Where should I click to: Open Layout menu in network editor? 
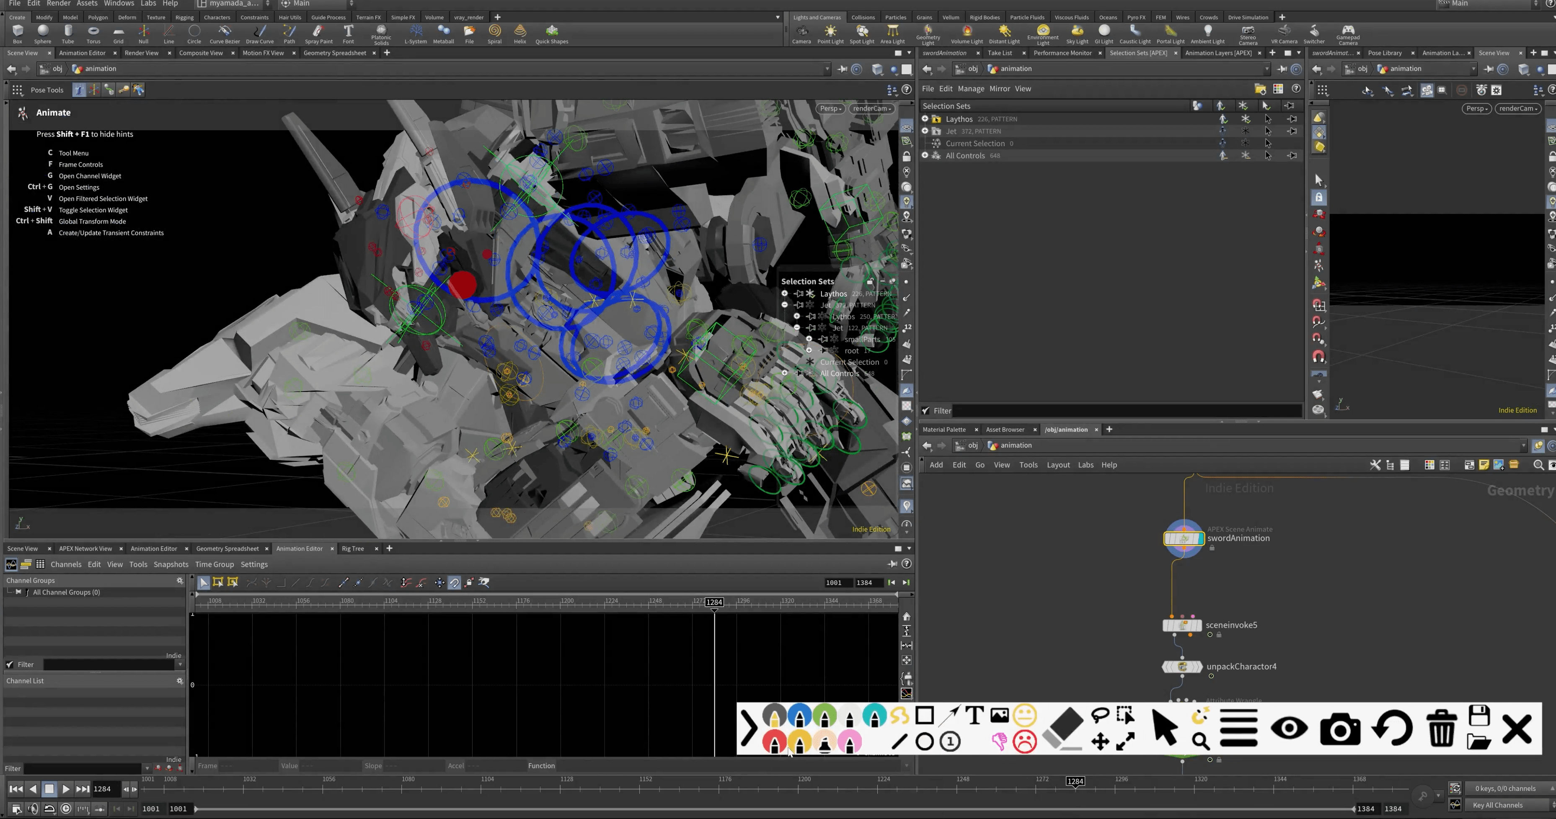tap(1058, 465)
